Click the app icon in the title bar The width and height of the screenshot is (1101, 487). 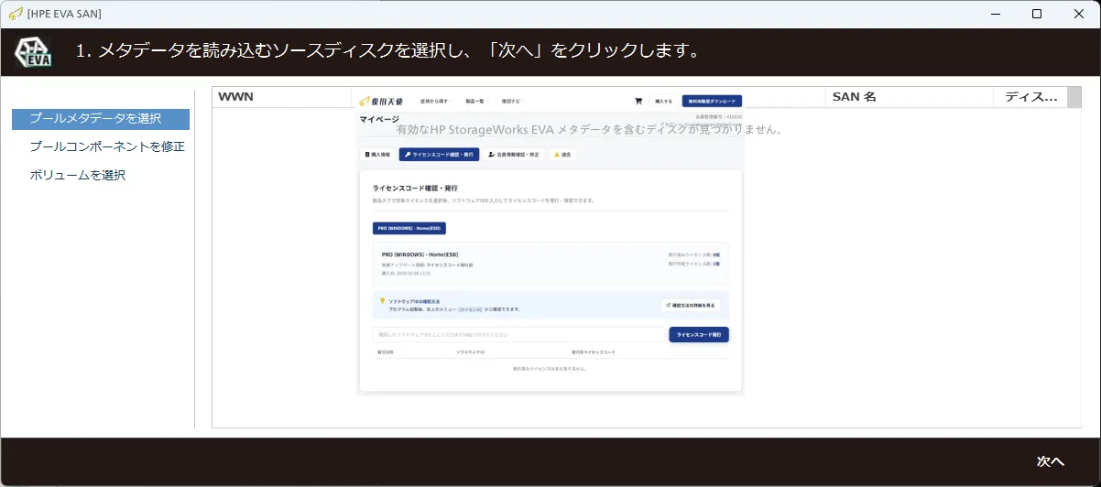coord(15,14)
